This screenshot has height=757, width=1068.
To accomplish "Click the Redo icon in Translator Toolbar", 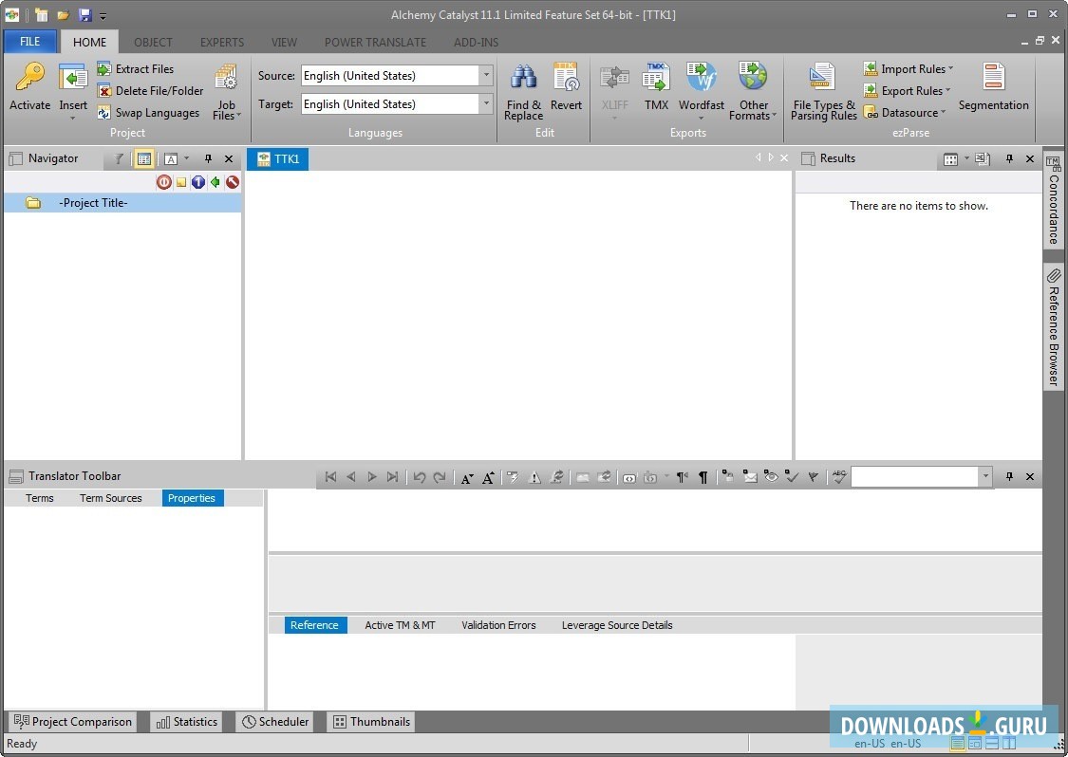I will (440, 477).
